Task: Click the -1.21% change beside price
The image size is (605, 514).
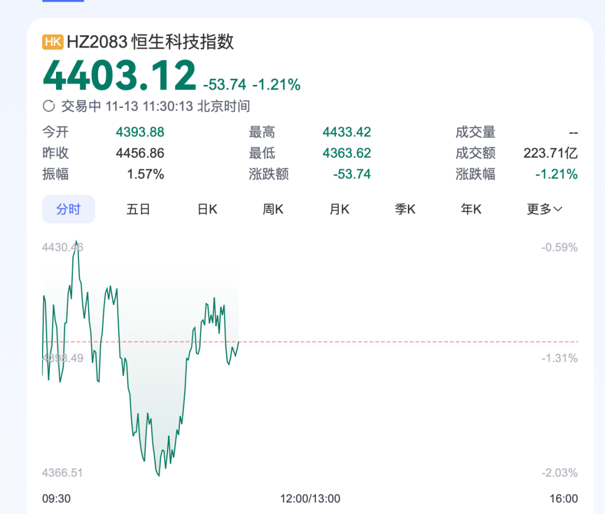Action: 276,84
